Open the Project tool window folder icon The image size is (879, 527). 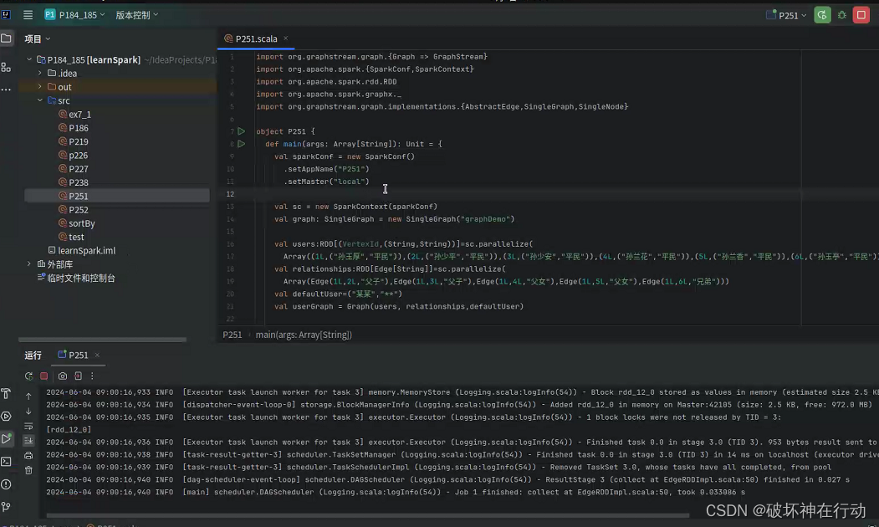click(6, 38)
